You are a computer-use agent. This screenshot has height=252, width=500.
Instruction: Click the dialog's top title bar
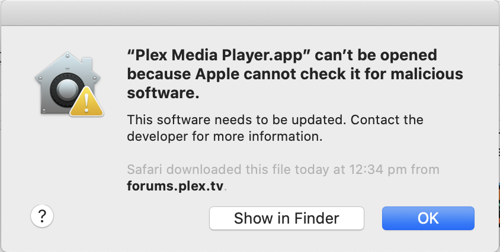[250, 12]
